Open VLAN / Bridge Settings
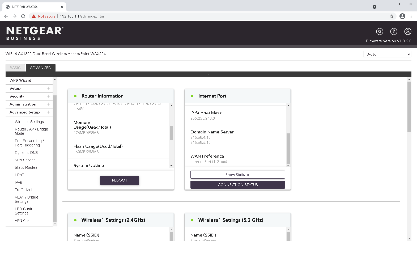Screen dimensions: 417x253 coord(27,199)
